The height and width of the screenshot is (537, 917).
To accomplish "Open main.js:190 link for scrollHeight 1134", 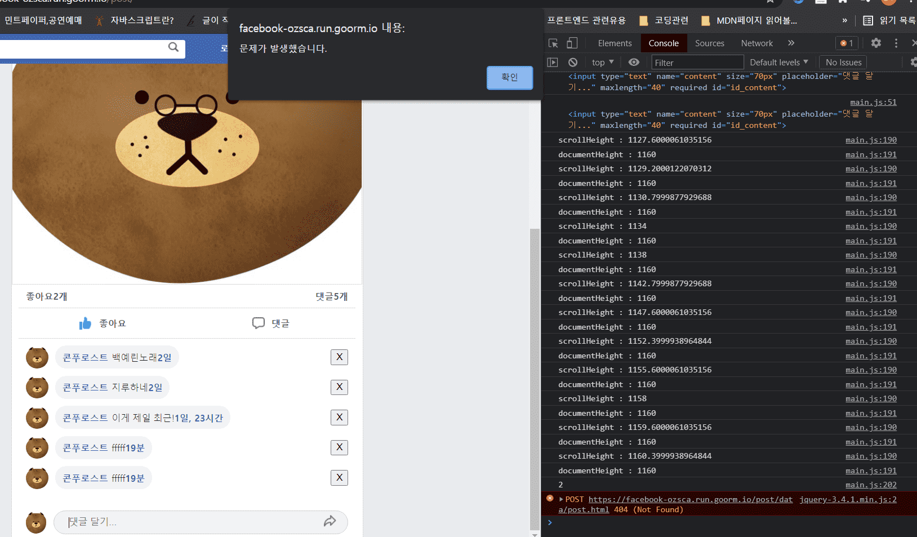I will (871, 226).
